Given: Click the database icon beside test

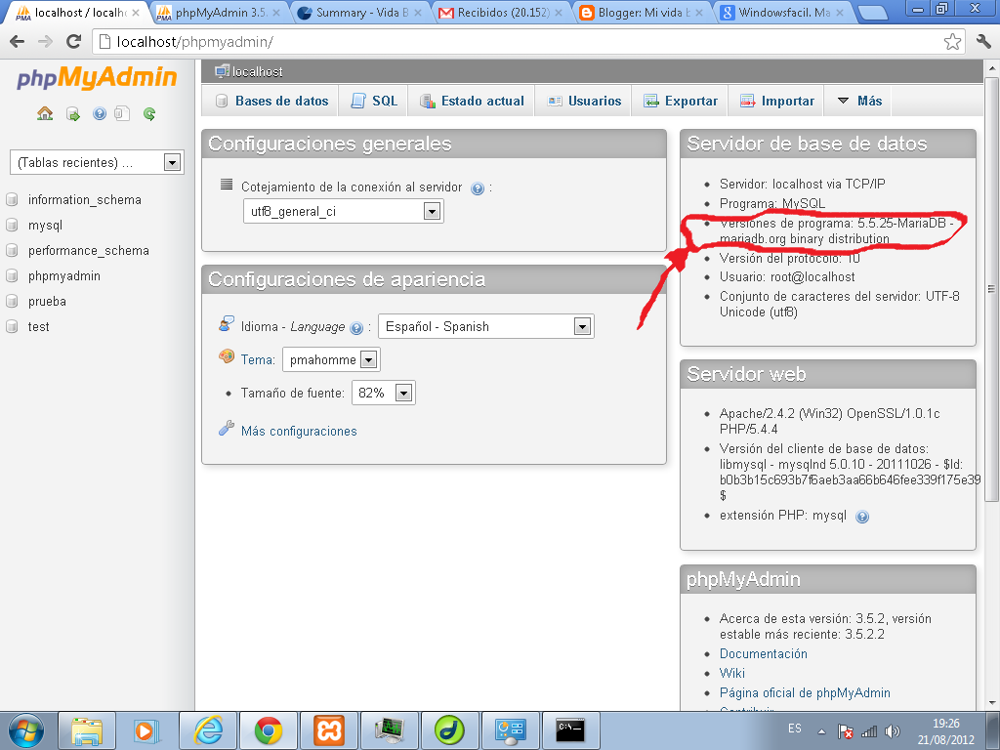Looking at the screenshot, I should (12, 326).
